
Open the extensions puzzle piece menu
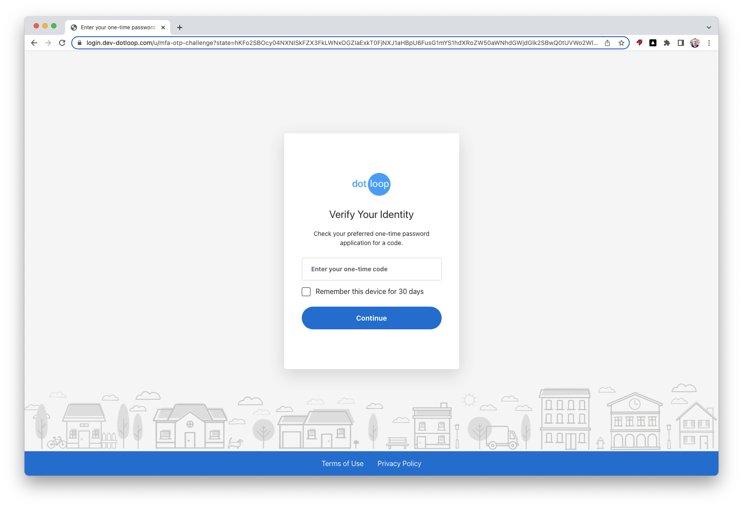tap(667, 43)
